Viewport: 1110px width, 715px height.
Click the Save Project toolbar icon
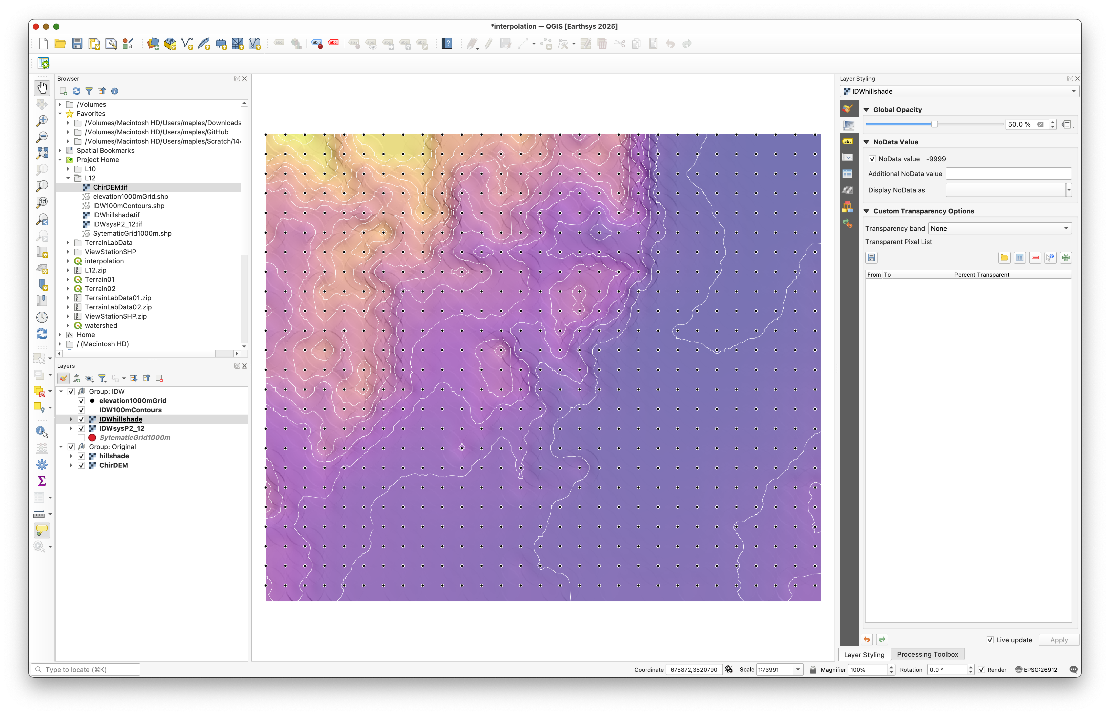pyautogui.click(x=77, y=44)
